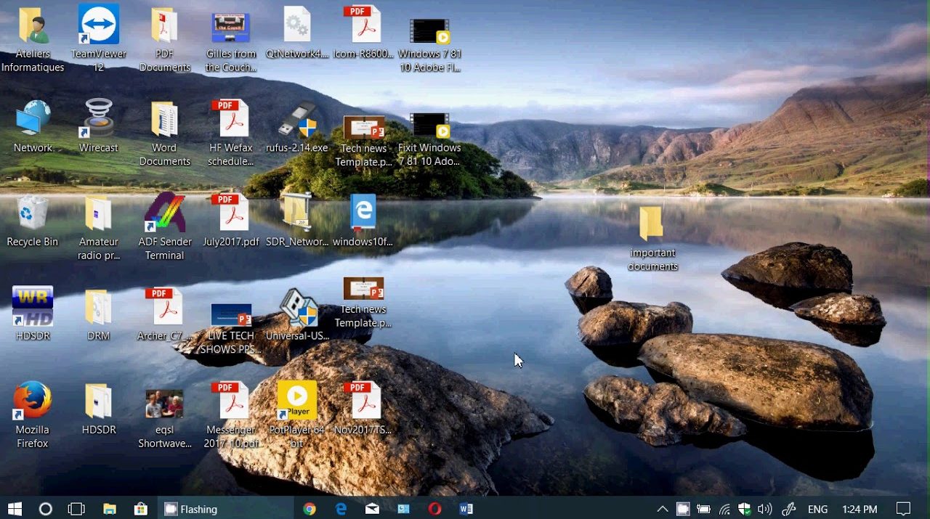The height and width of the screenshot is (519, 930).
Task: Select the ADF Sender Terminal icon
Action: point(165,214)
